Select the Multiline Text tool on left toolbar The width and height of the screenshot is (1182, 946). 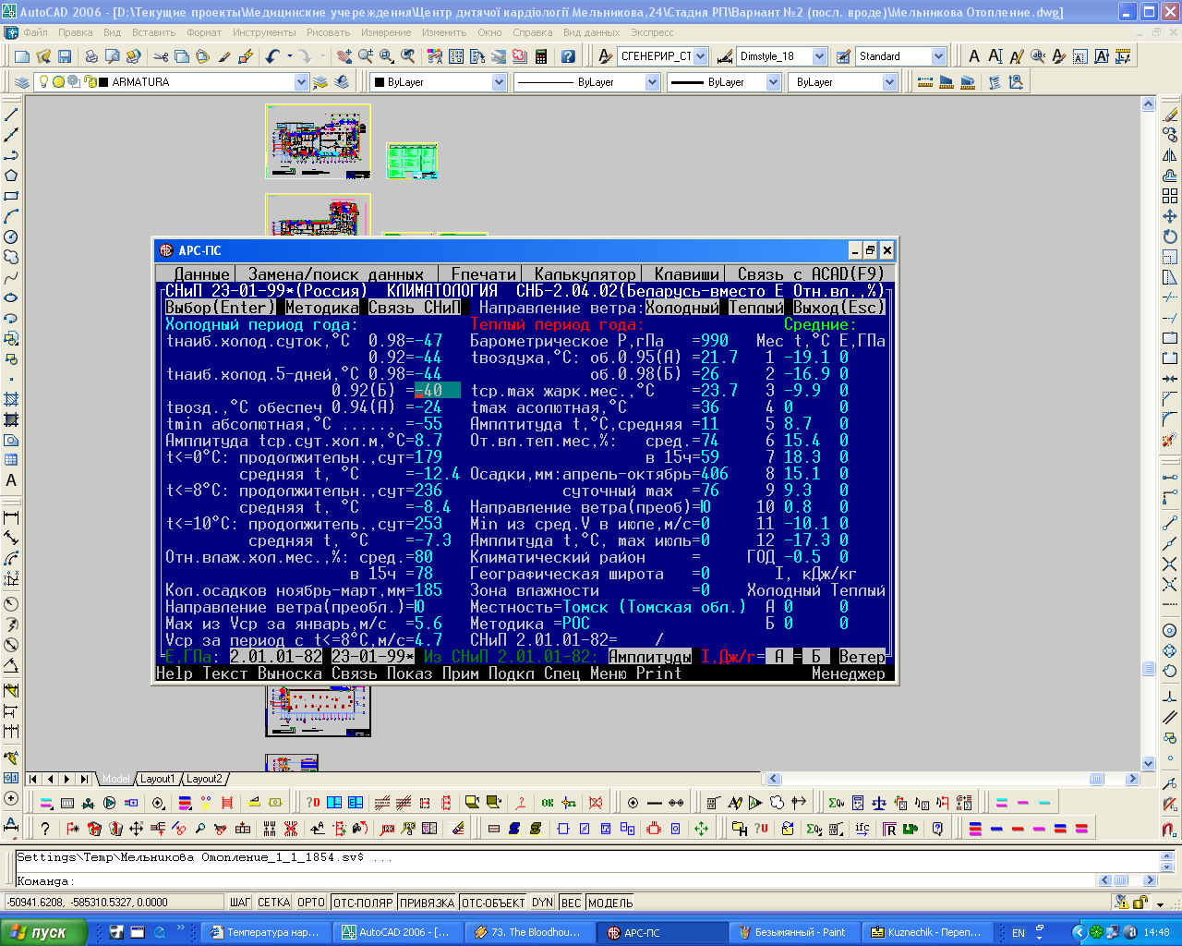tap(11, 480)
